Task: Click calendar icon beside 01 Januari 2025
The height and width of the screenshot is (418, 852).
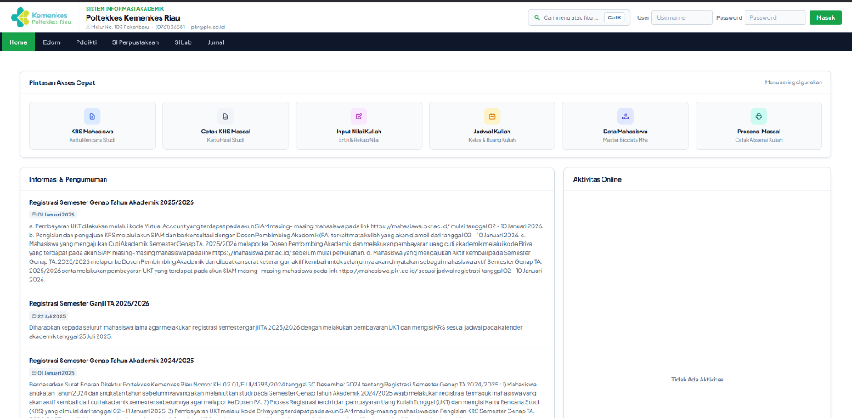Action: click(34, 373)
